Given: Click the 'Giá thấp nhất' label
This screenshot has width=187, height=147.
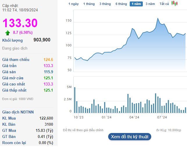Looking at the screenshot, I should click(x=14, y=90).
